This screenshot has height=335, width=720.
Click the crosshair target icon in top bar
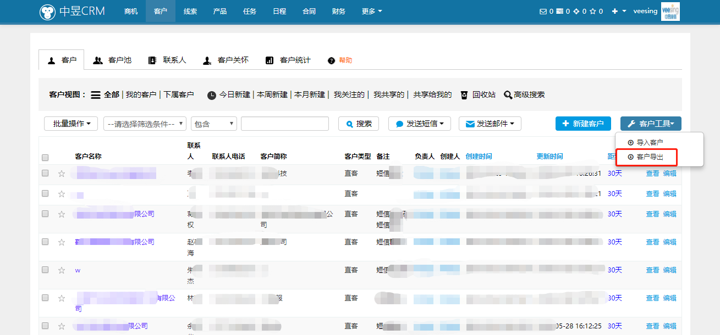pyautogui.click(x=576, y=11)
